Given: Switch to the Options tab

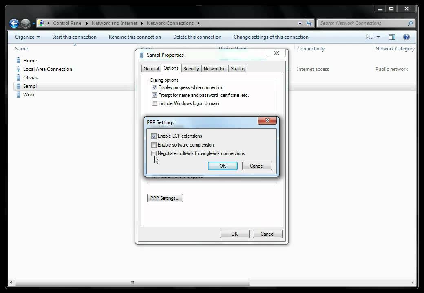Looking at the screenshot, I should 171,68.
